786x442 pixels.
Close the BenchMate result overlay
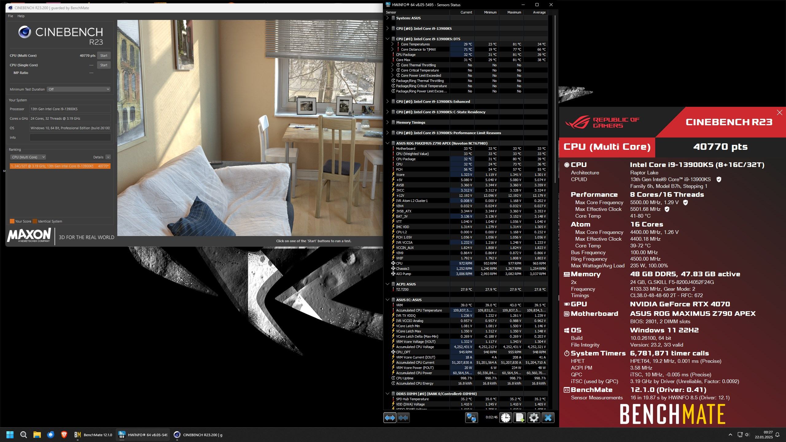(779, 113)
